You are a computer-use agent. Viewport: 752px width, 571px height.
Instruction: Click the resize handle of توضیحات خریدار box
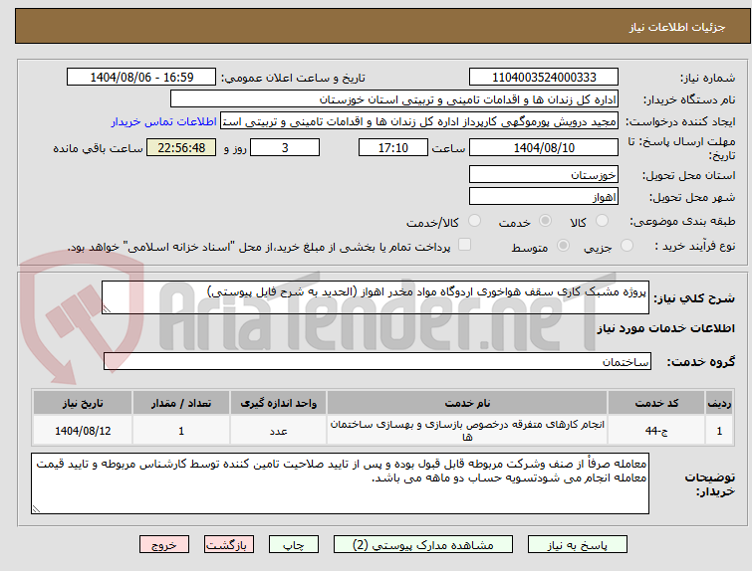tap(36, 509)
